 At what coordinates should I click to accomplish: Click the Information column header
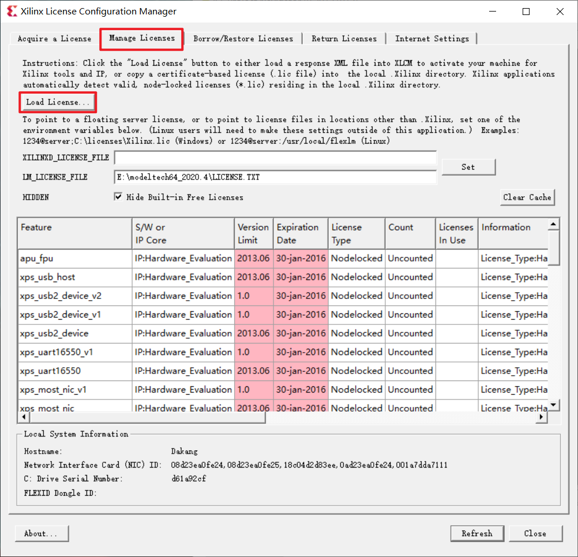513,234
